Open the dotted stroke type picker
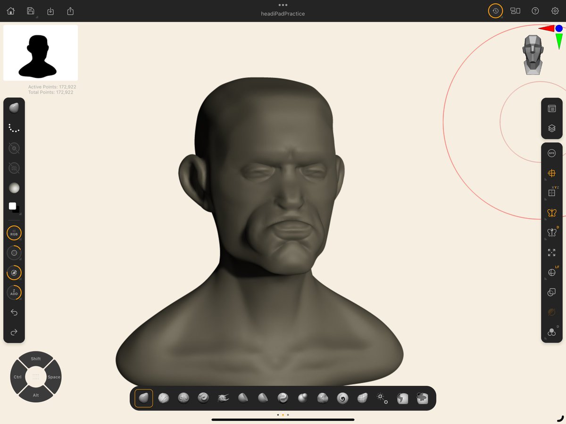Viewport: 566px width, 424px height. [14, 128]
